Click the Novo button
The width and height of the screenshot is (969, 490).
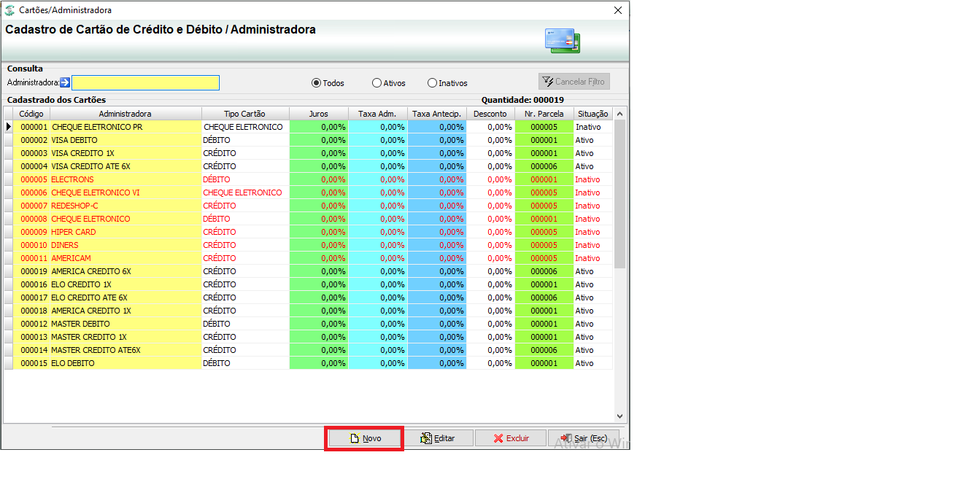click(x=364, y=438)
